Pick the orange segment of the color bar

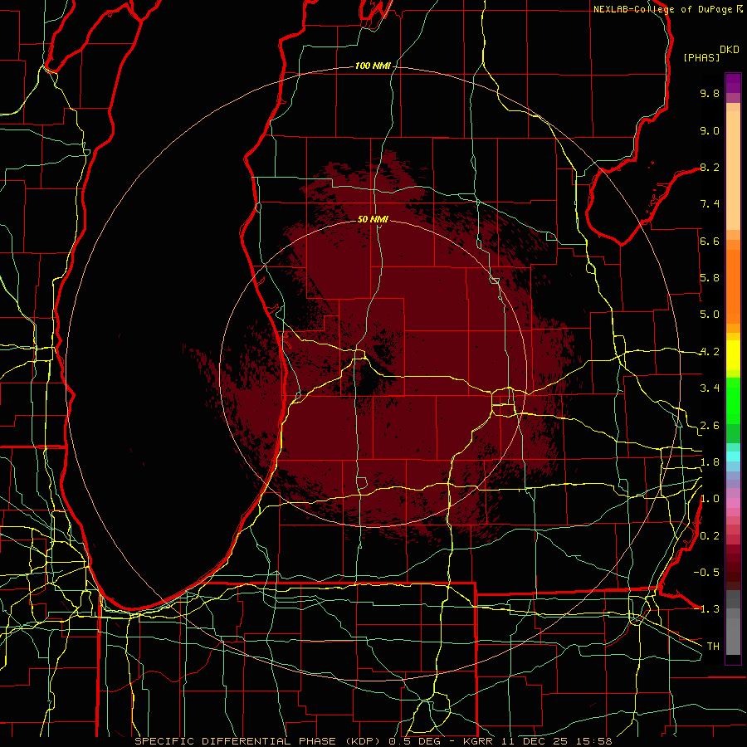click(733, 286)
